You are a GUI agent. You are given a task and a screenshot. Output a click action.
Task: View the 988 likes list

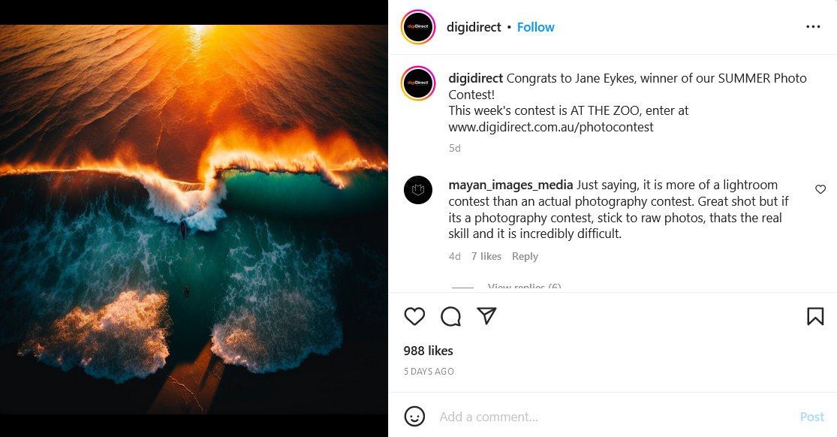click(428, 351)
